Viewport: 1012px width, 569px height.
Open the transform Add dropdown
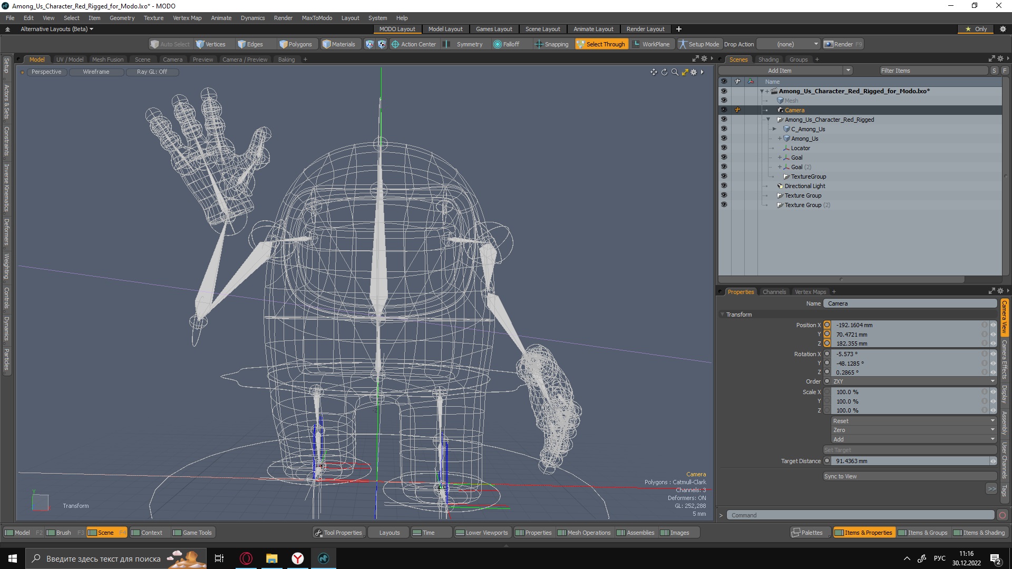tap(914, 439)
